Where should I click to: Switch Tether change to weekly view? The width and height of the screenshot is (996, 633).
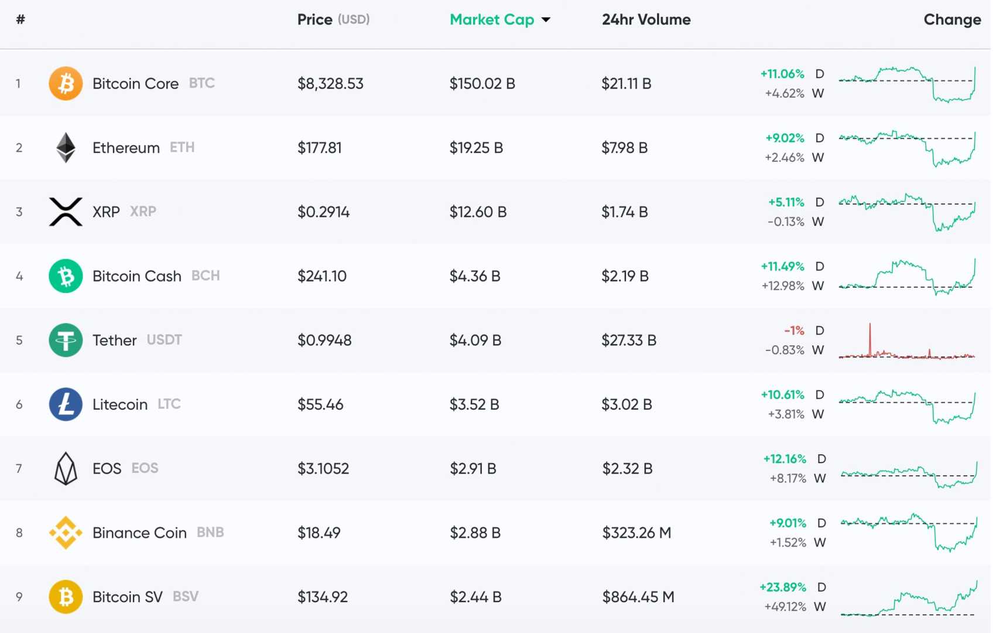[819, 350]
